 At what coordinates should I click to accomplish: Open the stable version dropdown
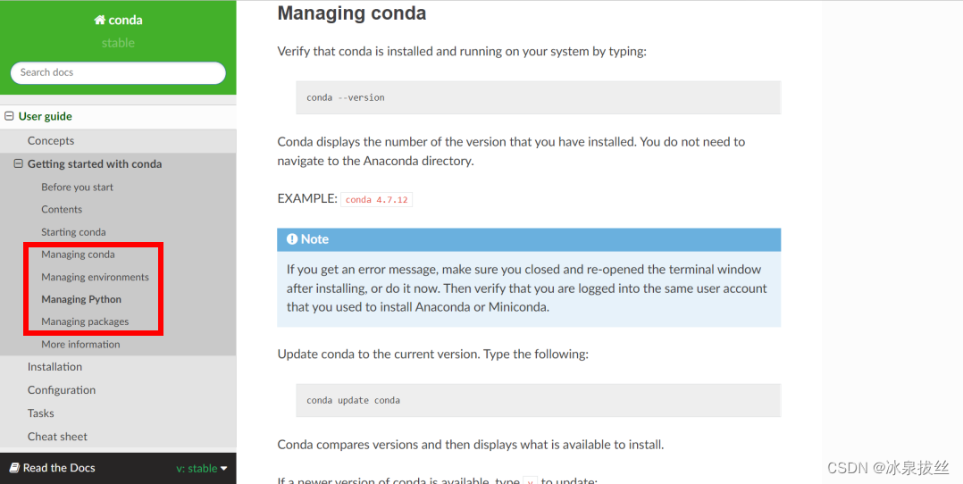tap(202, 468)
